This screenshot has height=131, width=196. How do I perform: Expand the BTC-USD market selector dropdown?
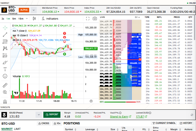(x=34, y=10)
